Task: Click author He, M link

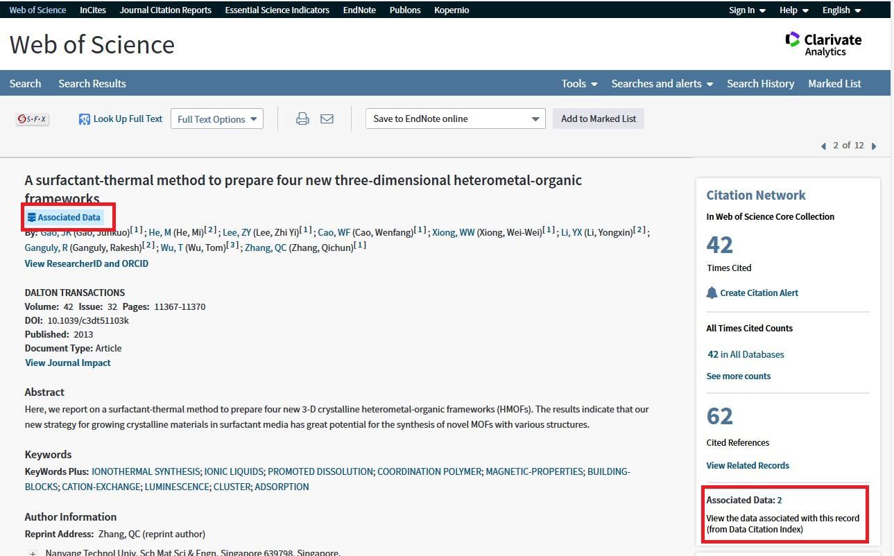Action: pyautogui.click(x=160, y=232)
